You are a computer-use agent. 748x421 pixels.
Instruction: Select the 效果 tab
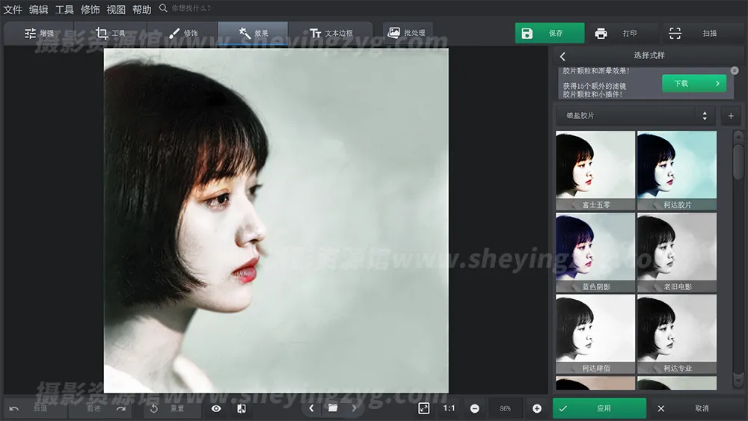254,34
